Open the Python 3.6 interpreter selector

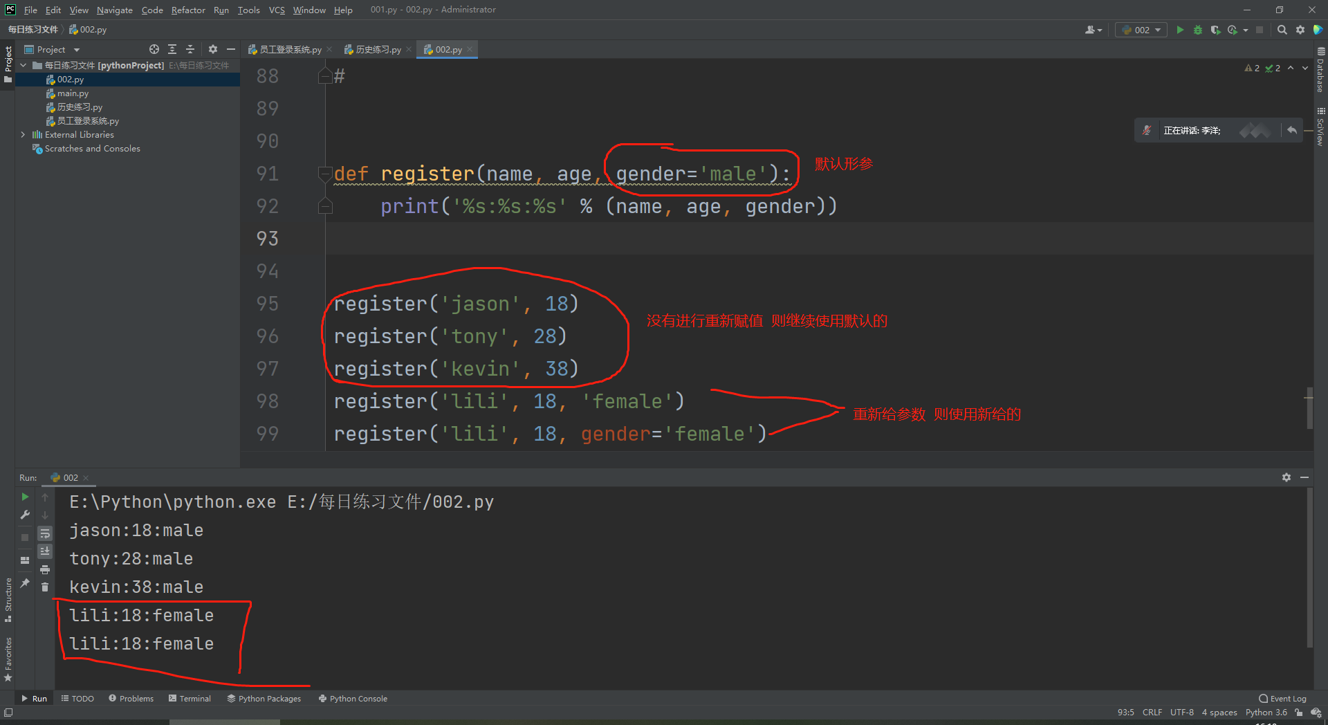(x=1266, y=713)
